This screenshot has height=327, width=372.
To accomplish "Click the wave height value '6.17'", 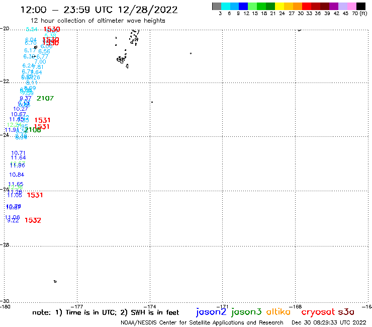I will tap(30, 50).
